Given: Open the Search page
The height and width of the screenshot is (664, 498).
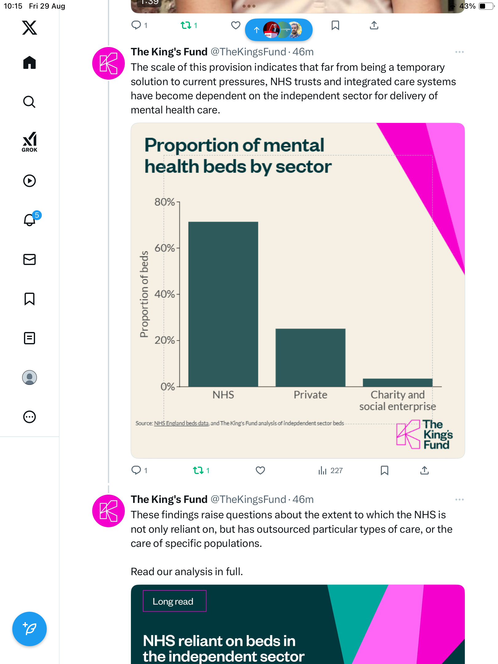Looking at the screenshot, I should tap(30, 102).
